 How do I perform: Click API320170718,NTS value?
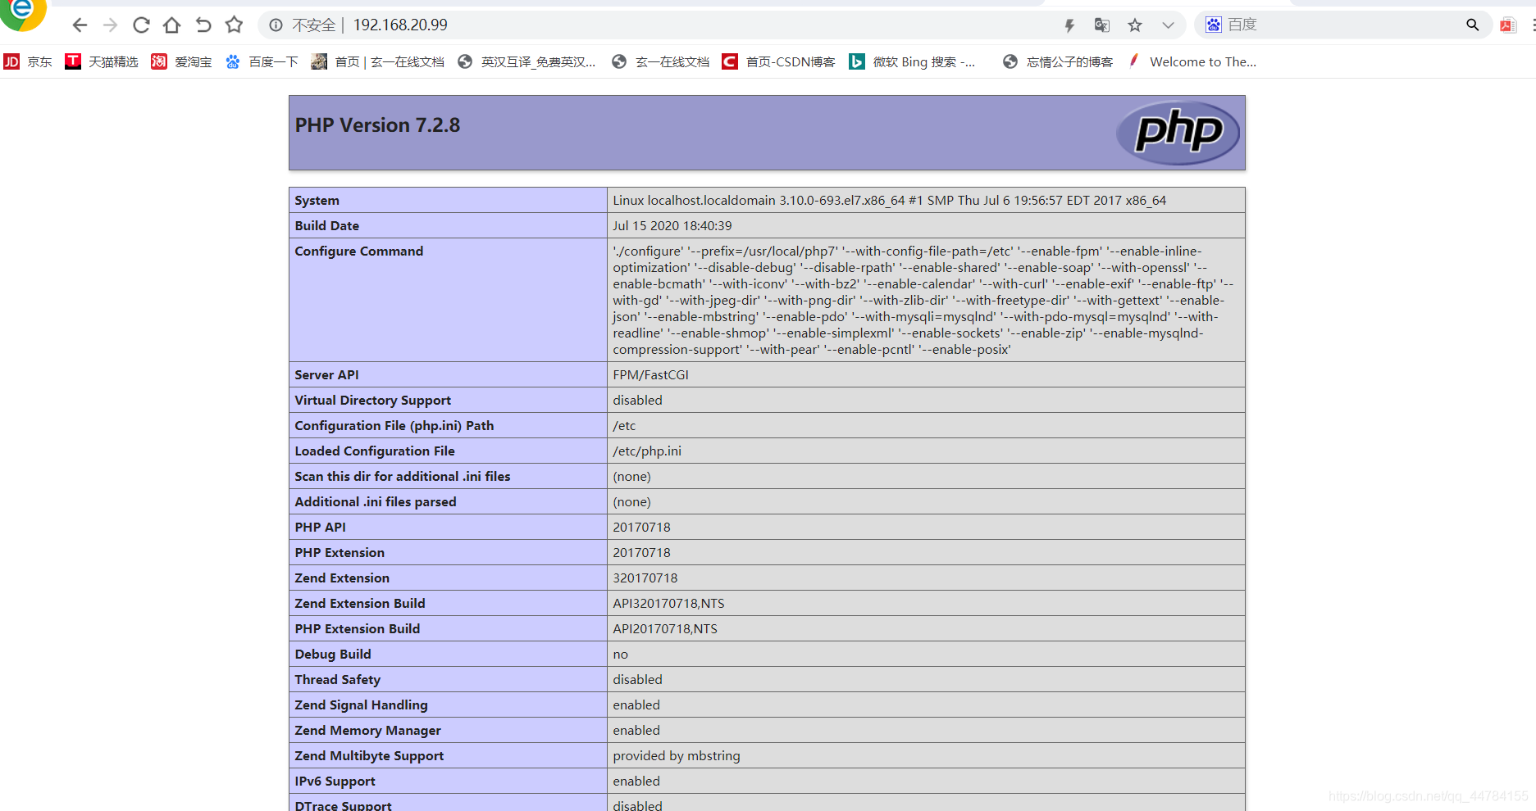pos(668,604)
